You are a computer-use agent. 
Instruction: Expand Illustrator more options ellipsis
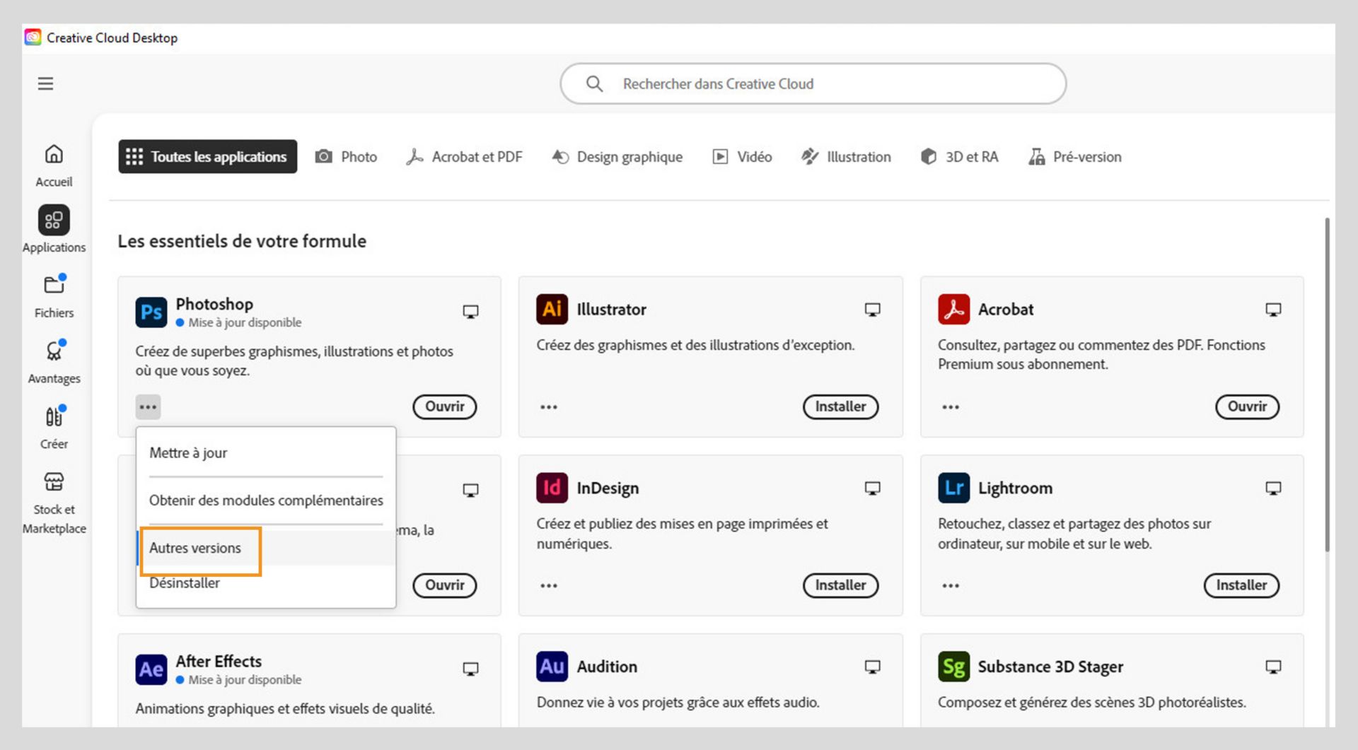click(549, 407)
